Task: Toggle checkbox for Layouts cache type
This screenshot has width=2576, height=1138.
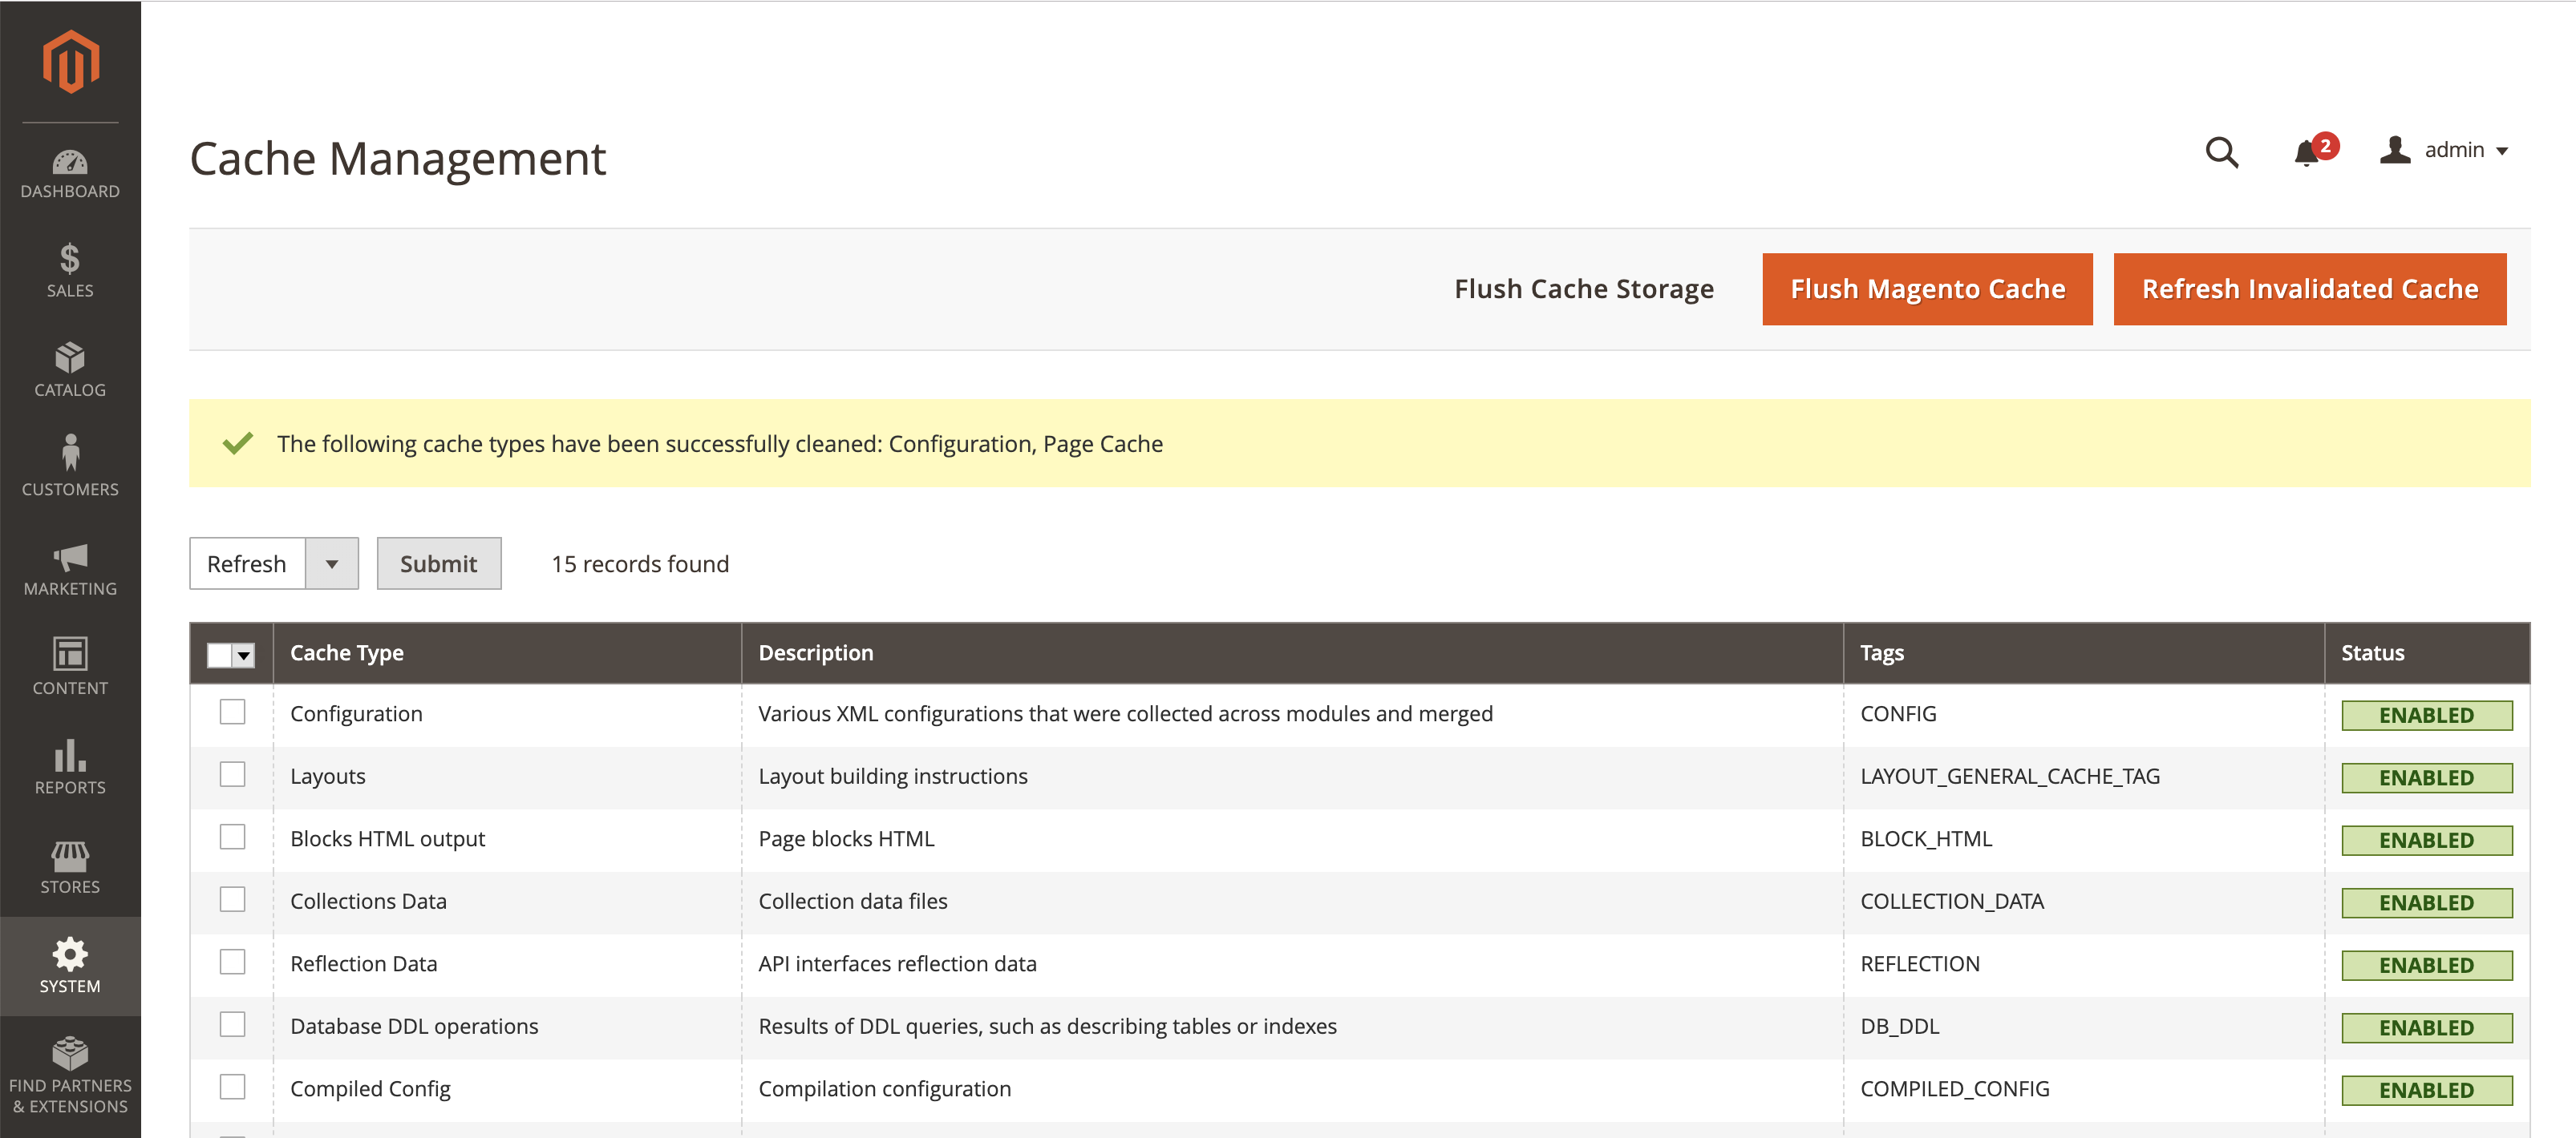Action: point(232,773)
